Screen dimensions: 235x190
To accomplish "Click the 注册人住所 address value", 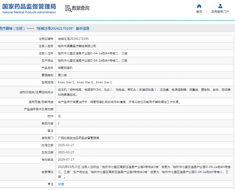I will pos(92,53).
